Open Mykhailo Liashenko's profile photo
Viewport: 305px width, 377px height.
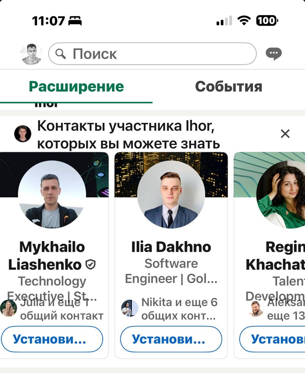pyautogui.click(x=52, y=194)
